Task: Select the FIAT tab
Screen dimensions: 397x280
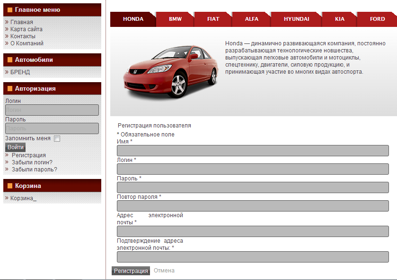Action: [213, 19]
